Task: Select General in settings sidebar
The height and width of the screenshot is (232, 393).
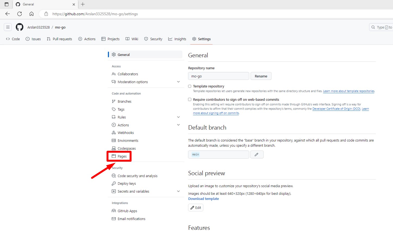Action: tap(145, 55)
